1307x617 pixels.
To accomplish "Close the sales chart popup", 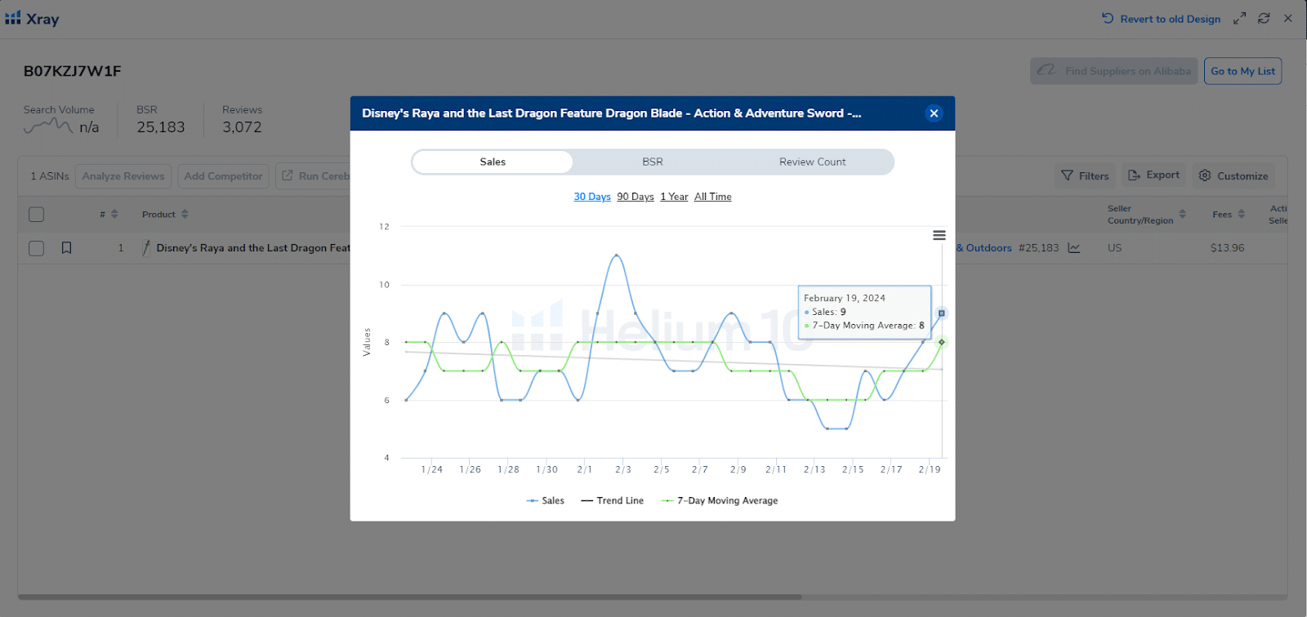I will click(934, 113).
